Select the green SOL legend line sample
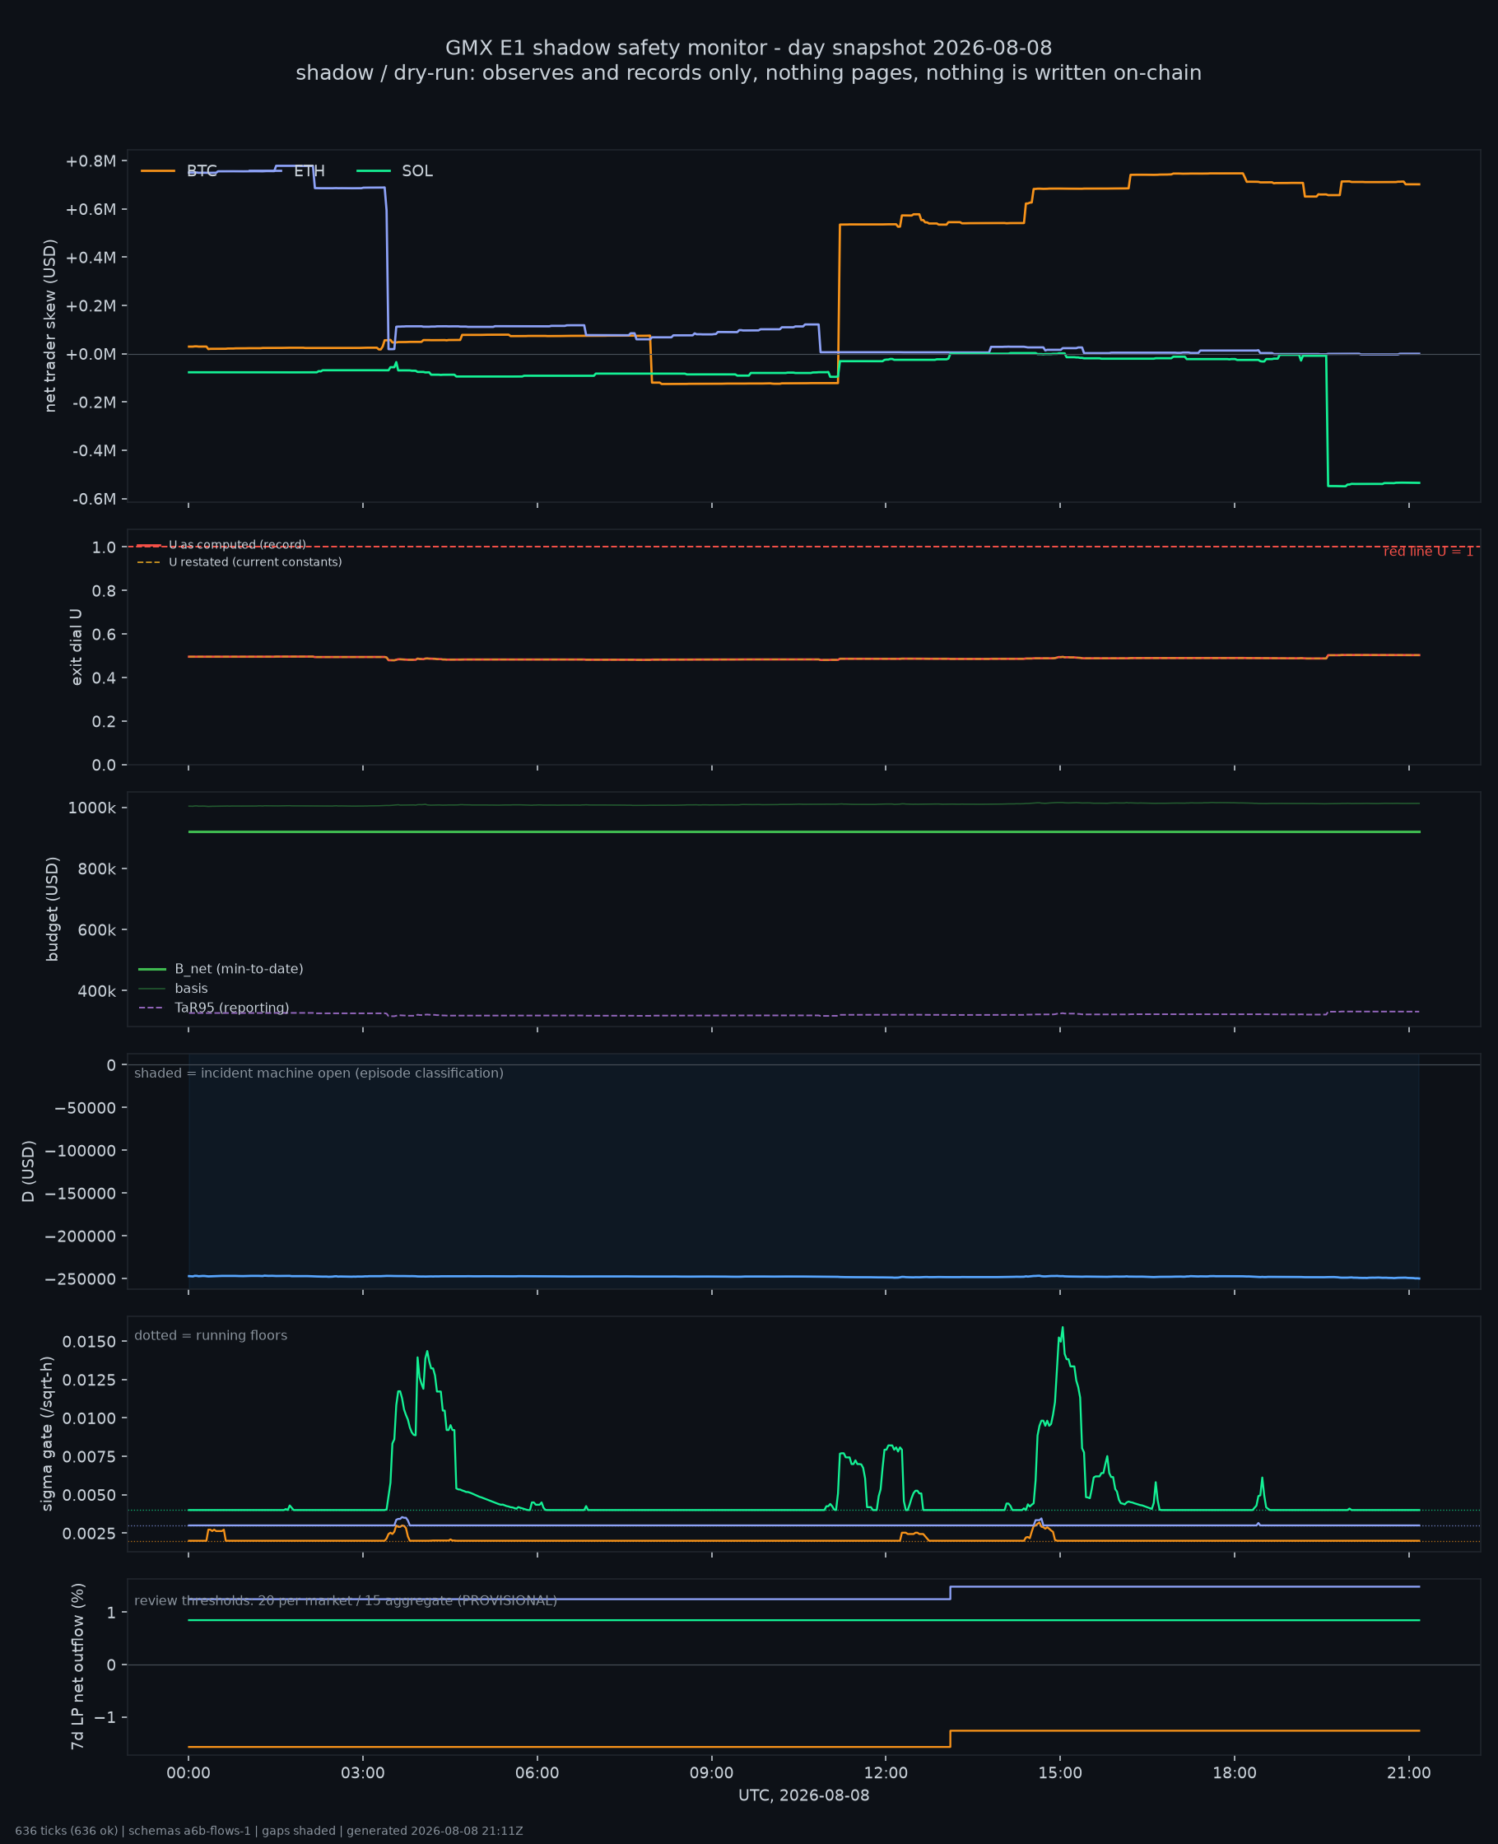Screen dimensions: 1498x1844 [374, 171]
